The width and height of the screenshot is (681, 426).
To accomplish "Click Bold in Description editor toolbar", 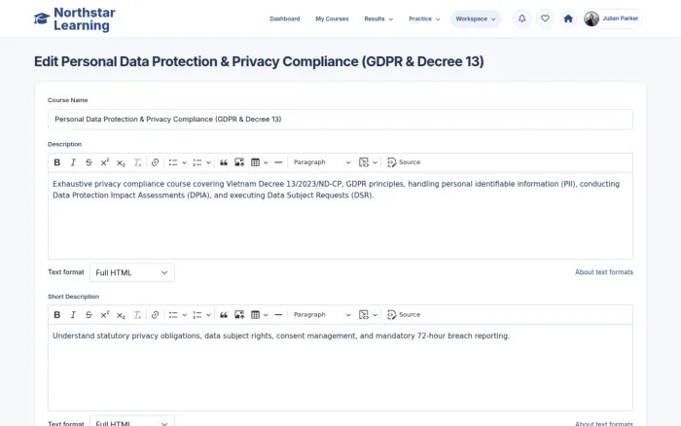I will (x=56, y=162).
